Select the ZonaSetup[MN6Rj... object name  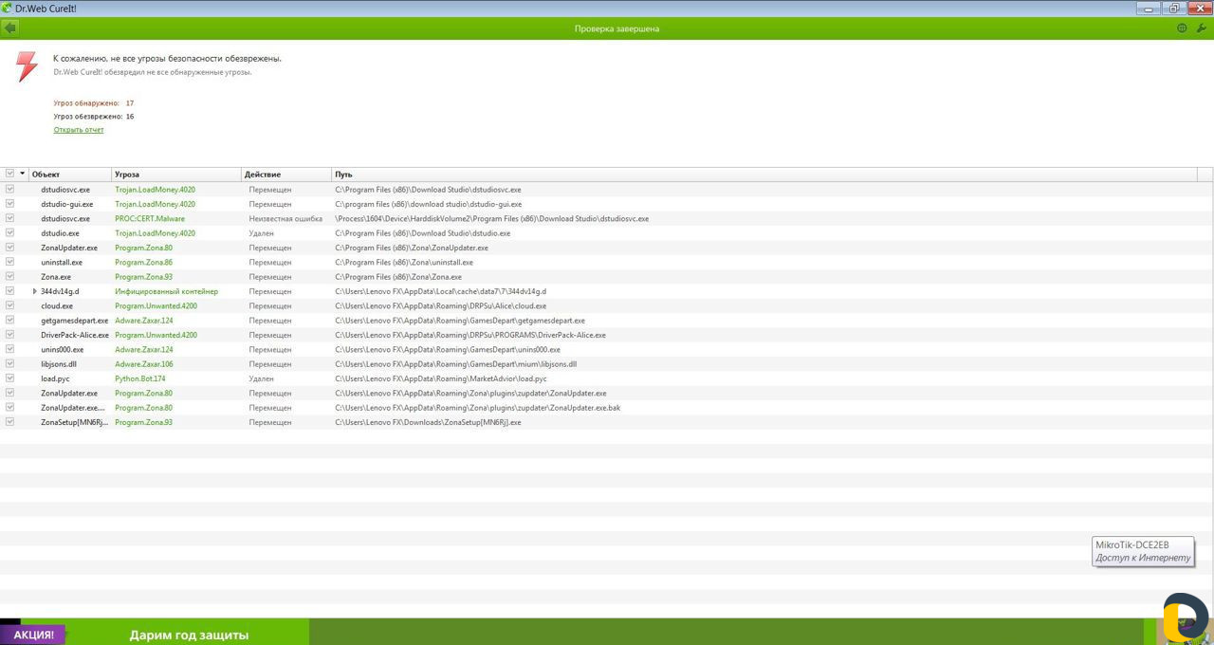75,422
